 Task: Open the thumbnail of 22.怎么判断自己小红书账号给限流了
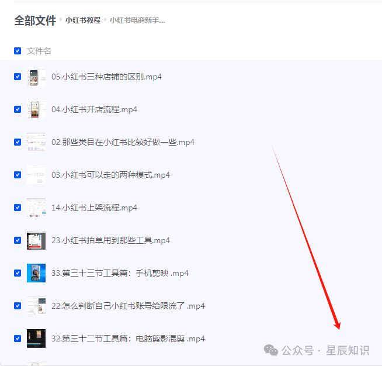click(36, 306)
